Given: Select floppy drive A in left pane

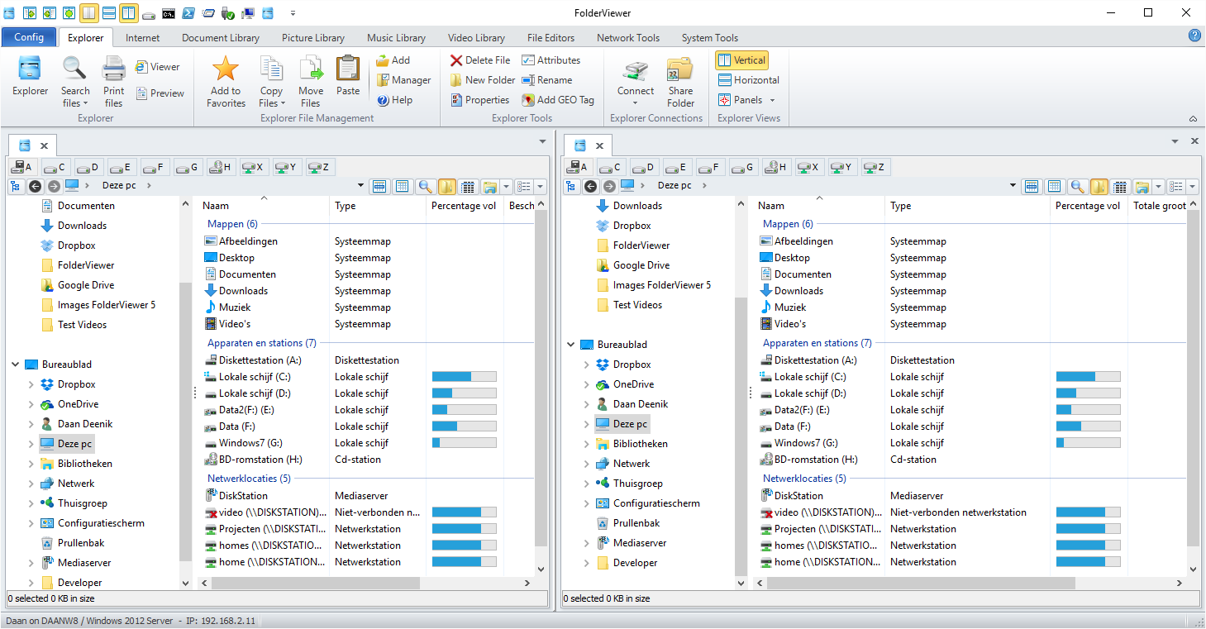Looking at the screenshot, I should [x=21, y=167].
